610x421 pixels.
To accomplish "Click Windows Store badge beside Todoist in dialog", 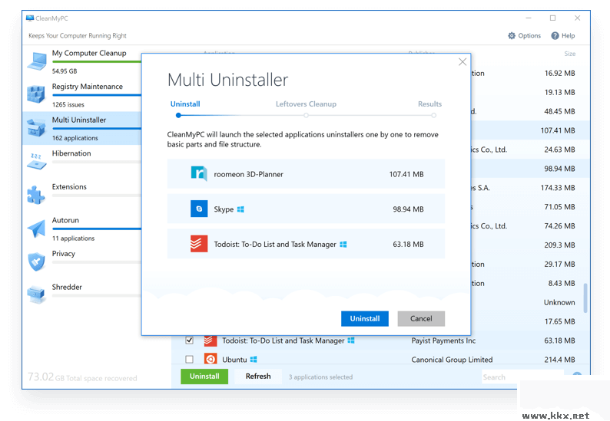I will click(x=343, y=245).
